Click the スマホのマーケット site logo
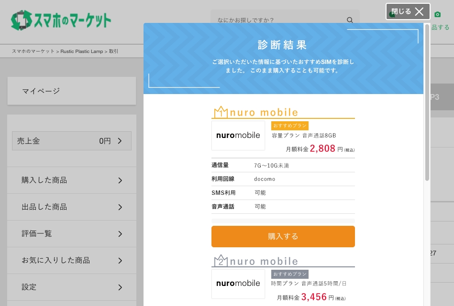This screenshot has height=306, width=454. [61, 20]
